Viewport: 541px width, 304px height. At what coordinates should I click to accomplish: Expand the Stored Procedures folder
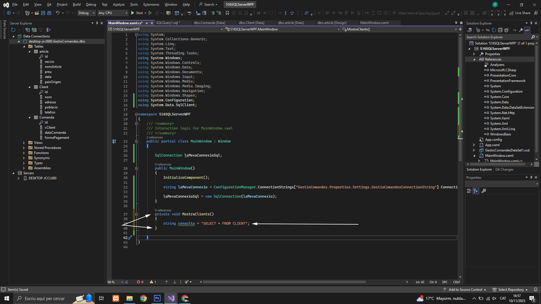pos(24,148)
